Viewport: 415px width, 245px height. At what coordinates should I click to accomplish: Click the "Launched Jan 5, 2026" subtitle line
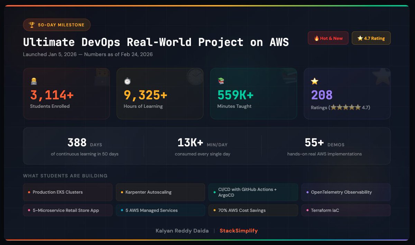click(x=88, y=54)
